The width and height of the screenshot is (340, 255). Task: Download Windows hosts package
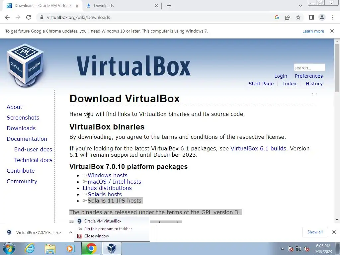coord(107,175)
